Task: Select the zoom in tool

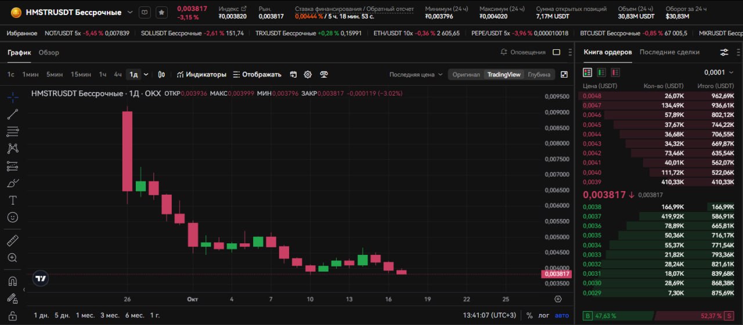Action: pos(12,258)
